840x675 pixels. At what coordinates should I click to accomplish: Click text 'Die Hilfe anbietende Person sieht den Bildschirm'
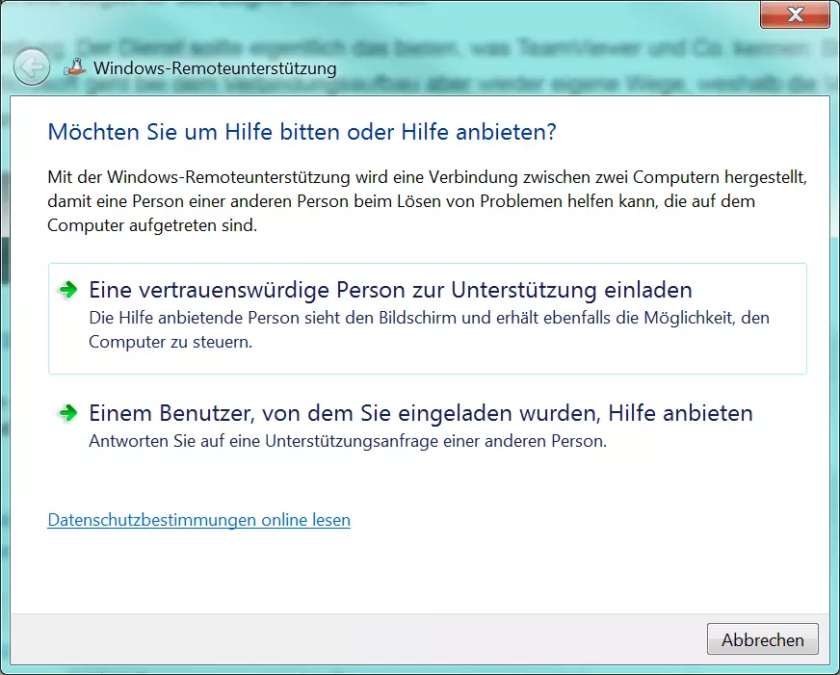point(429,329)
